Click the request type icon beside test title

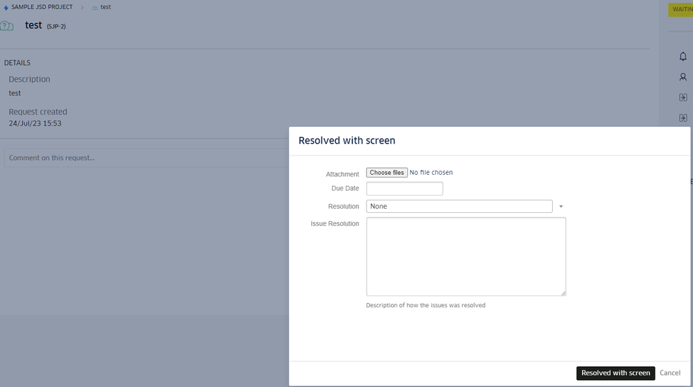[x=7, y=26]
